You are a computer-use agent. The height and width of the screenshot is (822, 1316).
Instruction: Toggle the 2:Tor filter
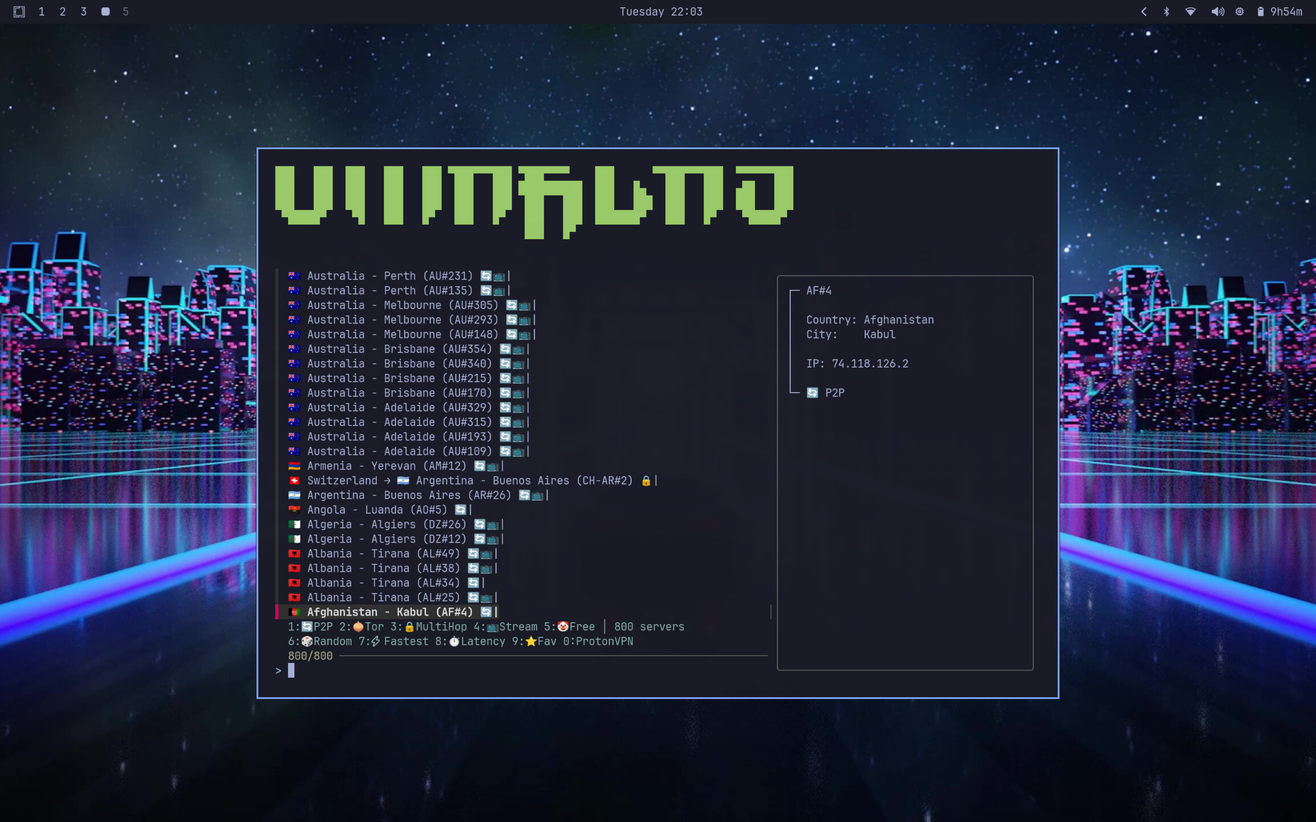[x=362, y=627]
